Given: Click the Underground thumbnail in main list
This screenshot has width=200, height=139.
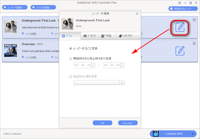Looking at the screenshot, I should point(11,27).
